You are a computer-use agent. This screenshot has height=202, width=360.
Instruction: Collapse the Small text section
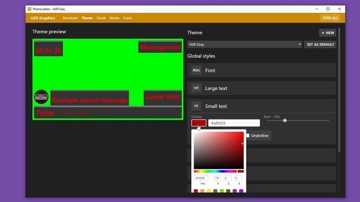coord(262,106)
